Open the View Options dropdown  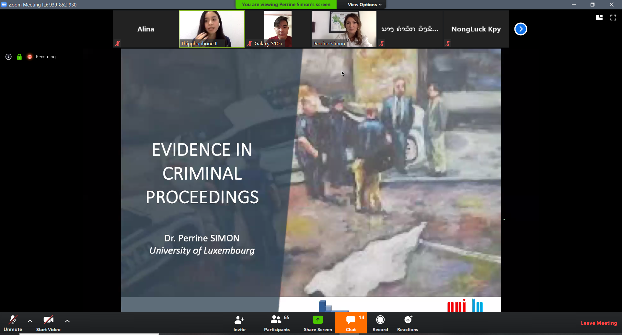364,5
